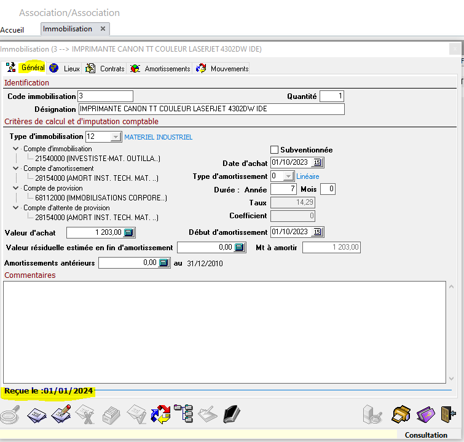This screenshot has width=464, height=442.
Task: Click the magnifying glass search icon in bottom toolbar
Action: [10, 414]
